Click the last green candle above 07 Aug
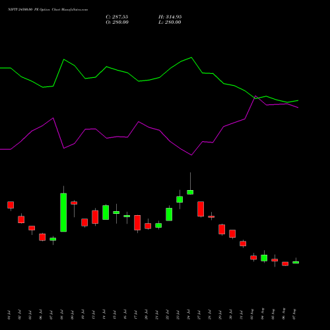330x330 pixels. click(x=296, y=262)
